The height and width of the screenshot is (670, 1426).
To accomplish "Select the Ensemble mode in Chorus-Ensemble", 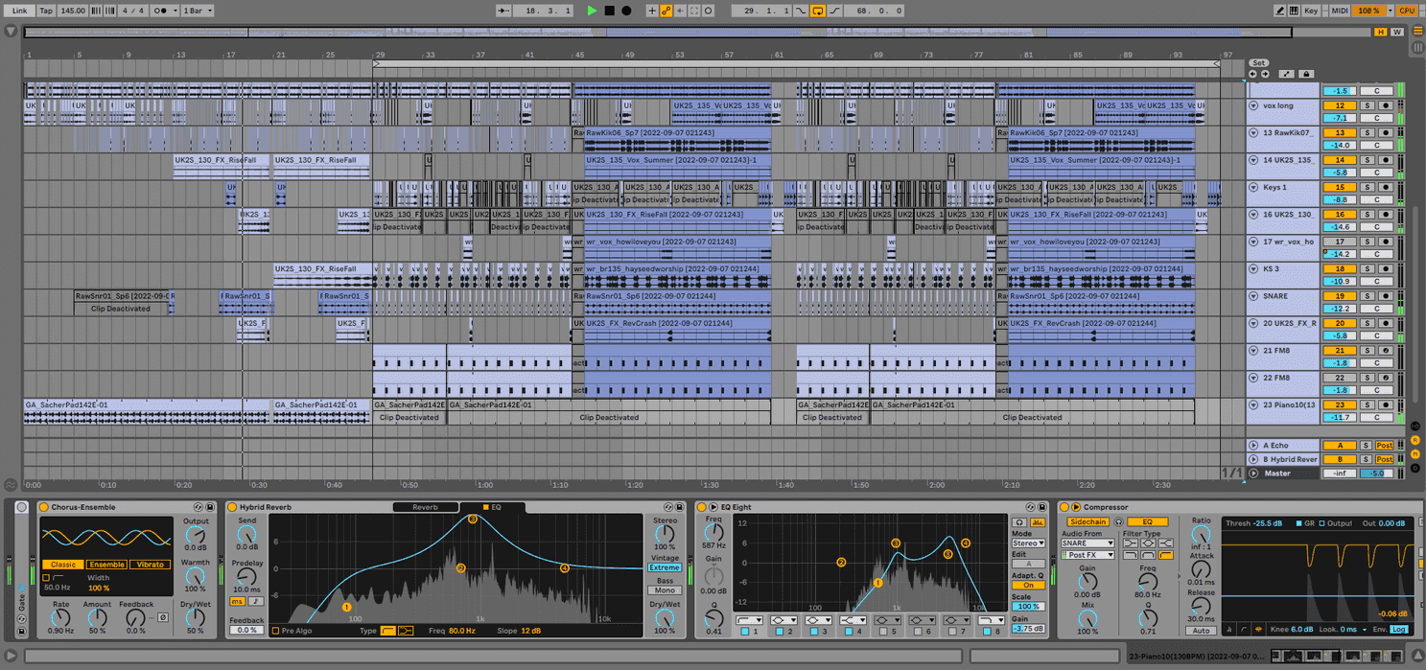I will (x=106, y=565).
